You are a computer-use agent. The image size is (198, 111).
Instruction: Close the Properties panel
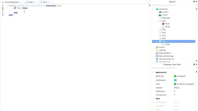tap(196, 64)
